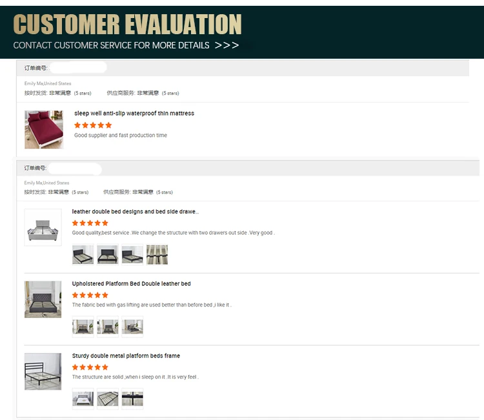
Task: View third review photo of leather double bed
Action: [132, 255]
